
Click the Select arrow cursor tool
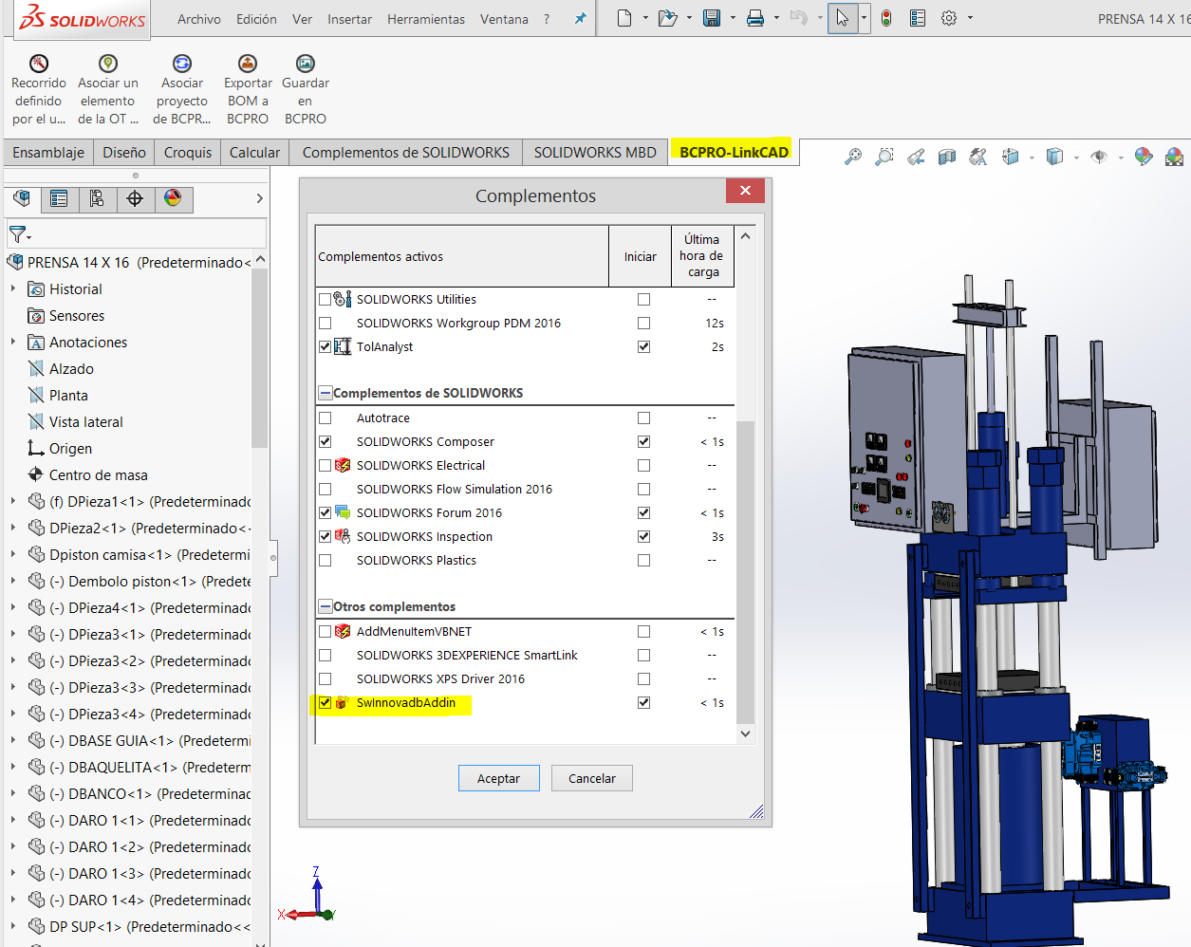point(843,18)
